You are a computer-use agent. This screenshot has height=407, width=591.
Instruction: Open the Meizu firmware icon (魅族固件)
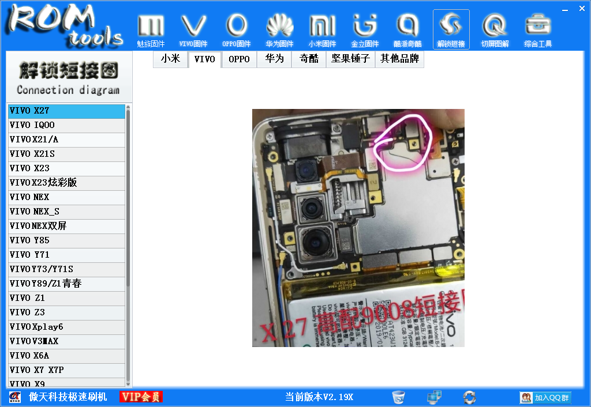pyautogui.click(x=151, y=31)
